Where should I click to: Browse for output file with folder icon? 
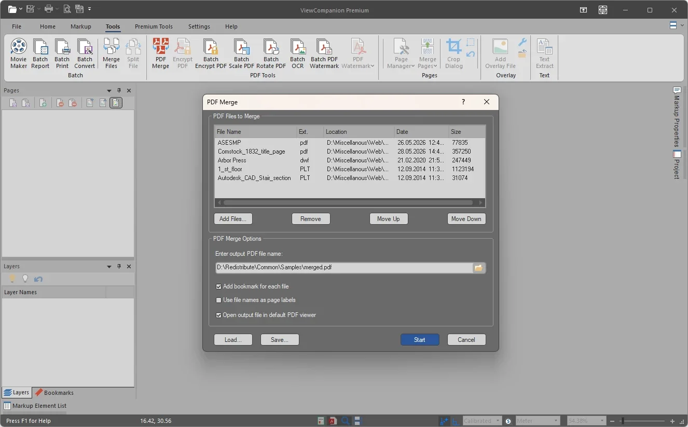(x=478, y=268)
